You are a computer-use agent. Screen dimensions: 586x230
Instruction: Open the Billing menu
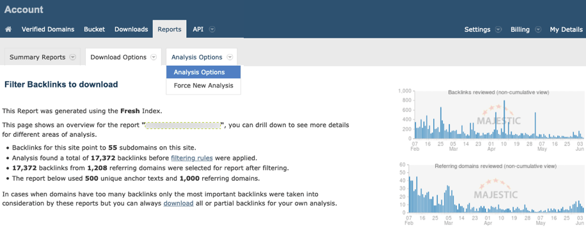click(520, 29)
